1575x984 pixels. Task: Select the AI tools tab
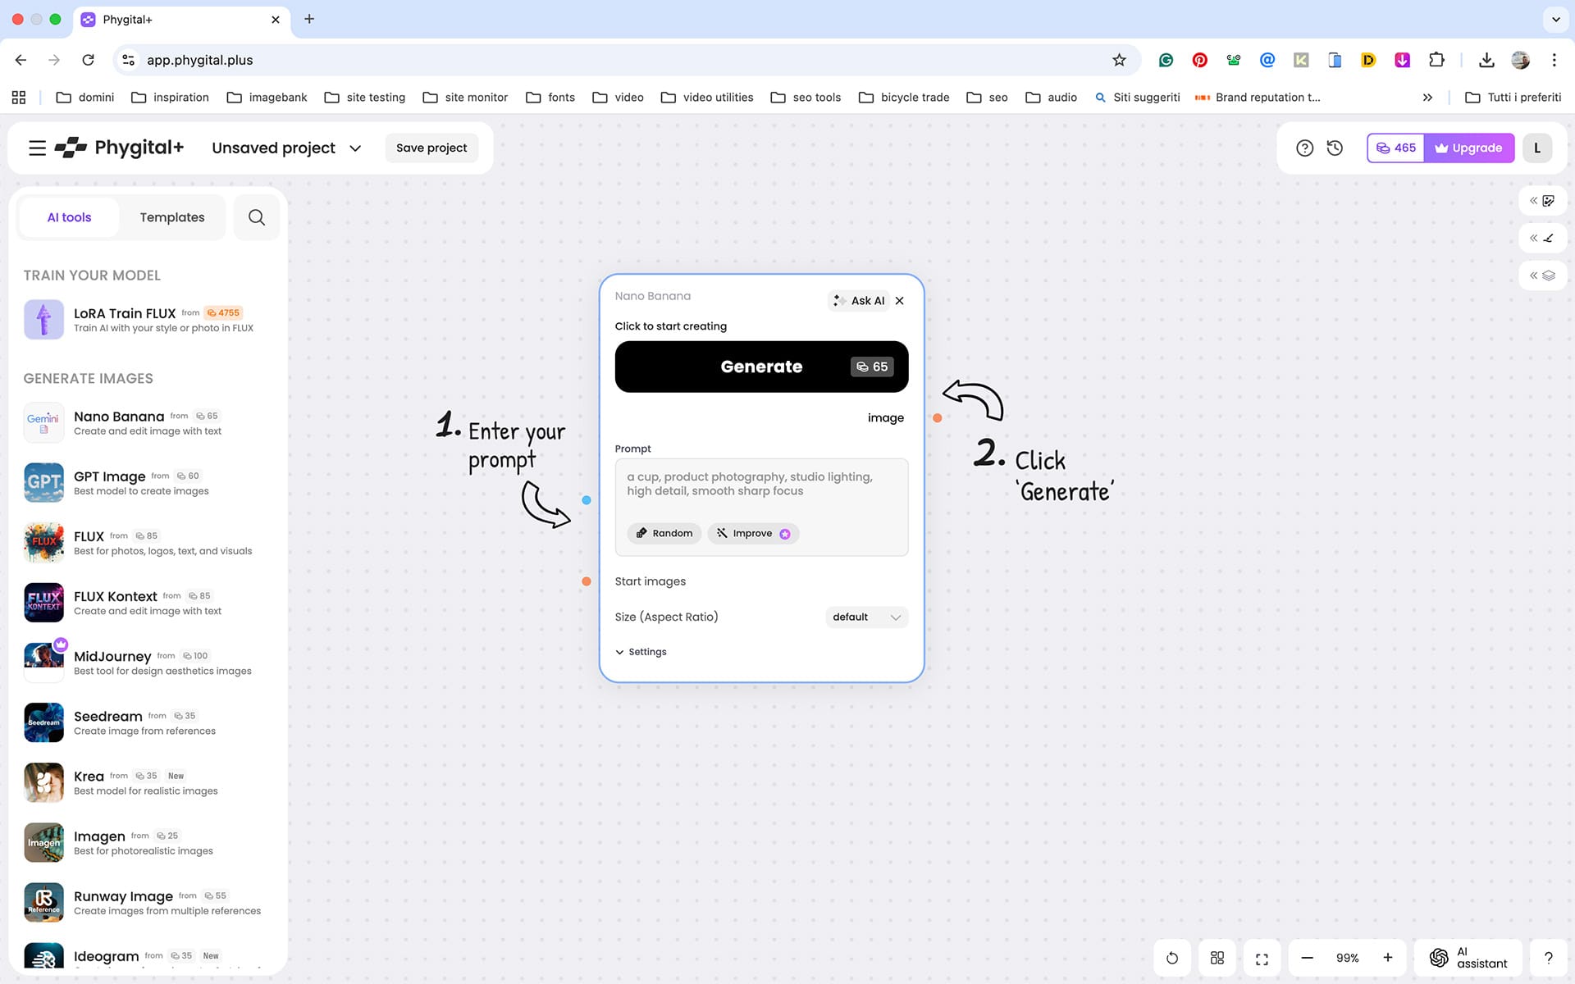click(x=69, y=217)
